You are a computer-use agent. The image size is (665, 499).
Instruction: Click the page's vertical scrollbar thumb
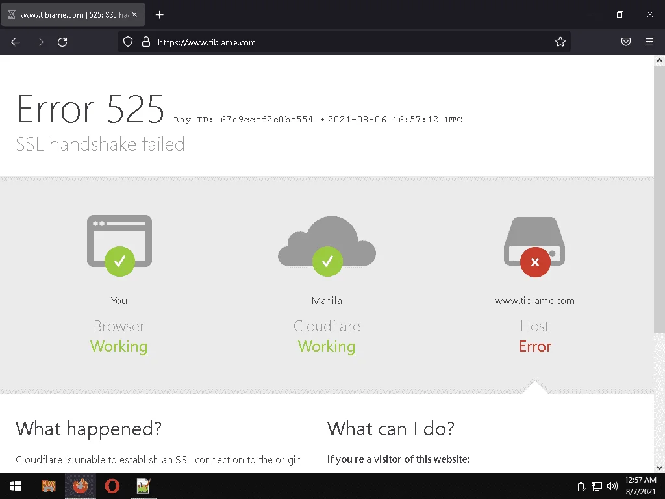[659, 199]
